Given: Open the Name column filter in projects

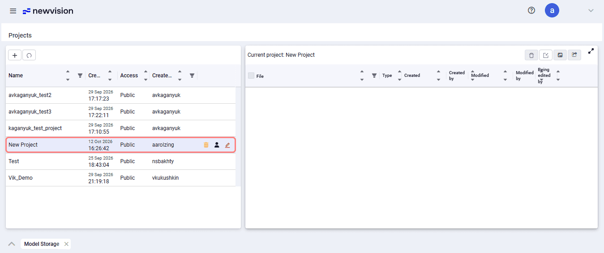Looking at the screenshot, I should pyautogui.click(x=80, y=76).
